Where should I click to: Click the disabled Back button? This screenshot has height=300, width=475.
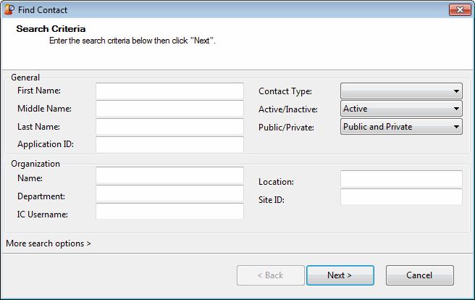(x=271, y=275)
